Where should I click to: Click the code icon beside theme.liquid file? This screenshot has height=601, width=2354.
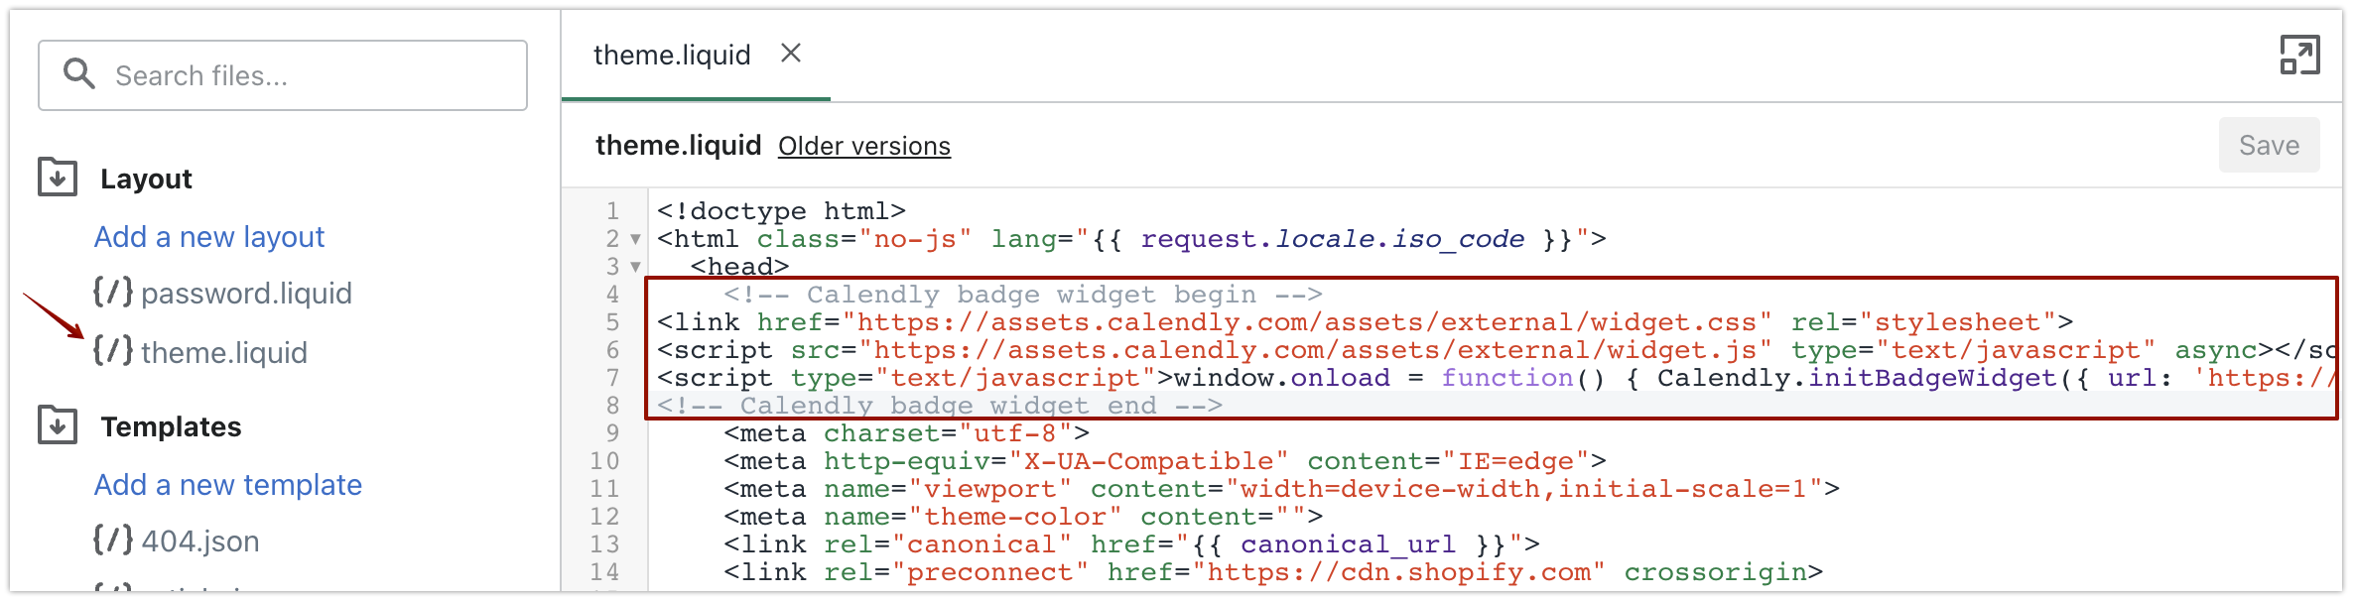[x=113, y=351]
